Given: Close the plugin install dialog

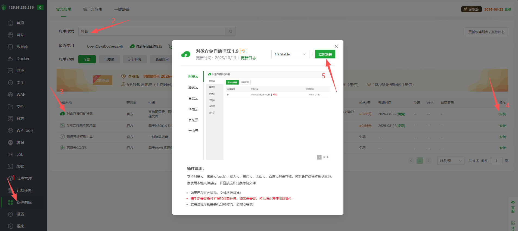Looking at the screenshot, I should (336, 46).
